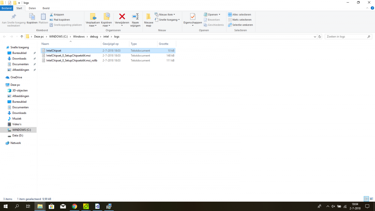This screenshot has height=211, width=375.
Task: Switch to details view icon
Action: coord(366,199)
